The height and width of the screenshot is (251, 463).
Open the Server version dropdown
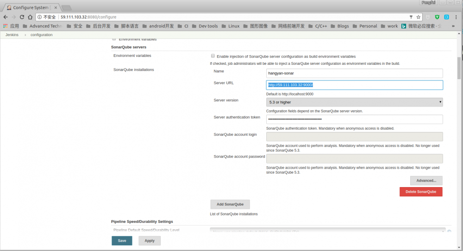354,102
